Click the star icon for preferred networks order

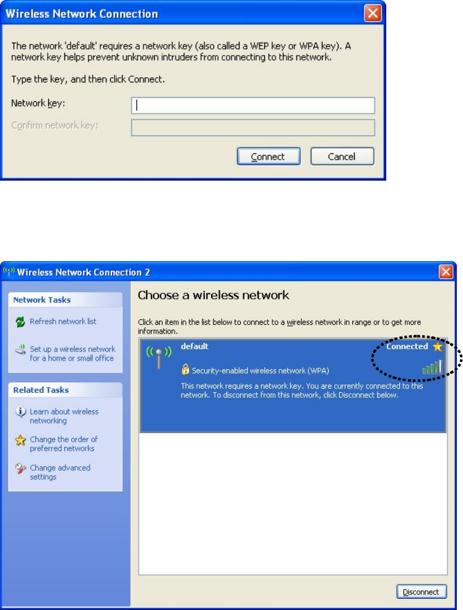click(x=20, y=440)
